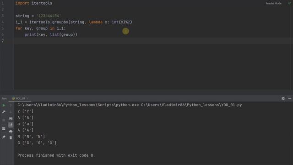Viewport: 293px width, 165px height.
Task: Click the python.exe path in console
Action: pos(78,105)
